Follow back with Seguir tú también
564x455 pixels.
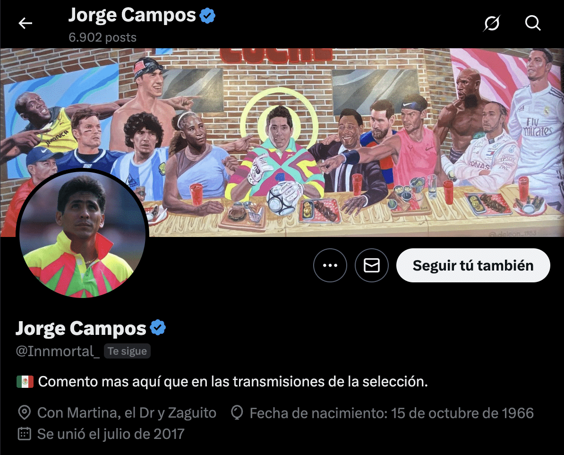coord(473,265)
